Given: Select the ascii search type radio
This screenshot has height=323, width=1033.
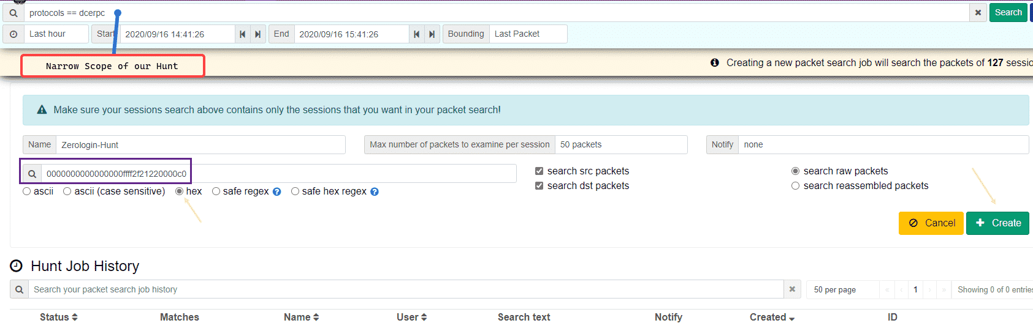Looking at the screenshot, I should [27, 191].
